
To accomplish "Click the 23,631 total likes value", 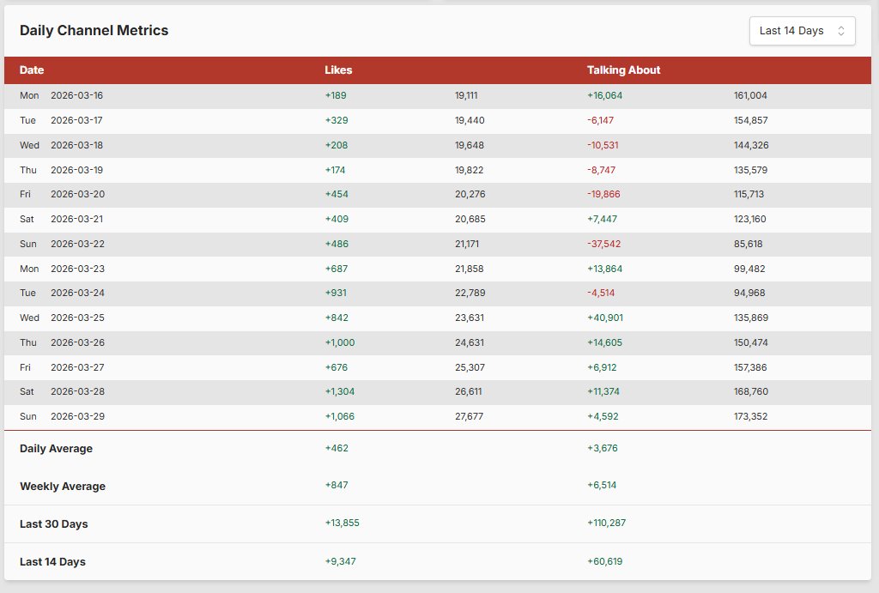I will point(470,318).
